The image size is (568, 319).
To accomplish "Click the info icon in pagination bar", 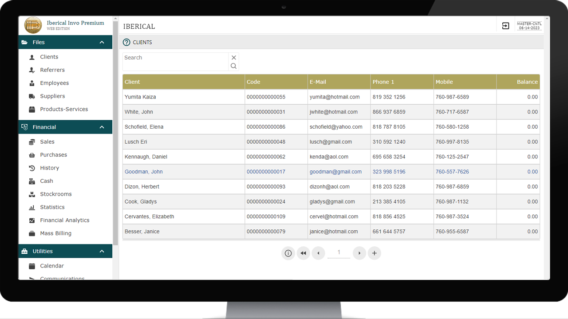I will pyautogui.click(x=288, y=253).
